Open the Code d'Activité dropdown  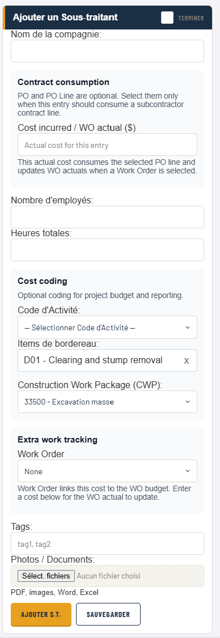click(107, 327)
